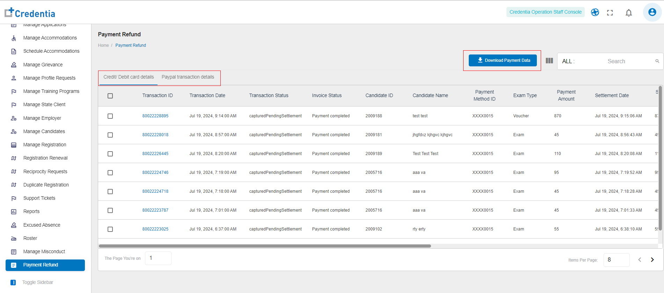This screenshot has width=664, height=293.
Task: Open the column chooser icon beside search
Action: tap(549, 61)
